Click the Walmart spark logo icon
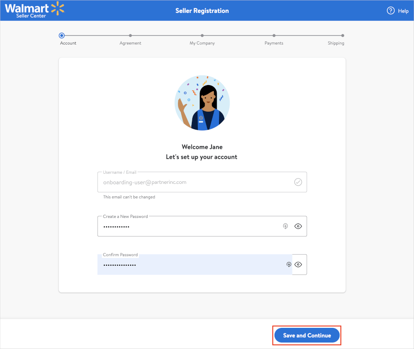Image resolution: width=414 pixels, height=349 pixels. click(57, 8)
